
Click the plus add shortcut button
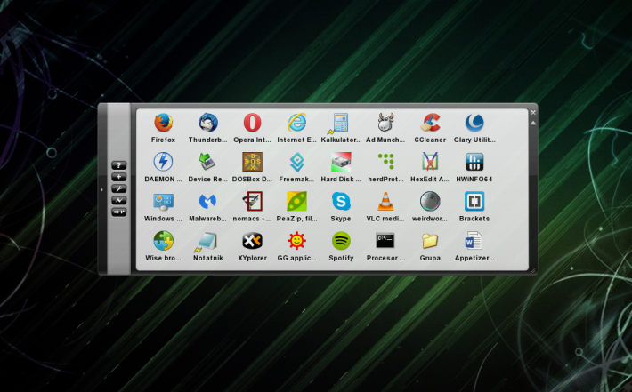click(119, 177)
